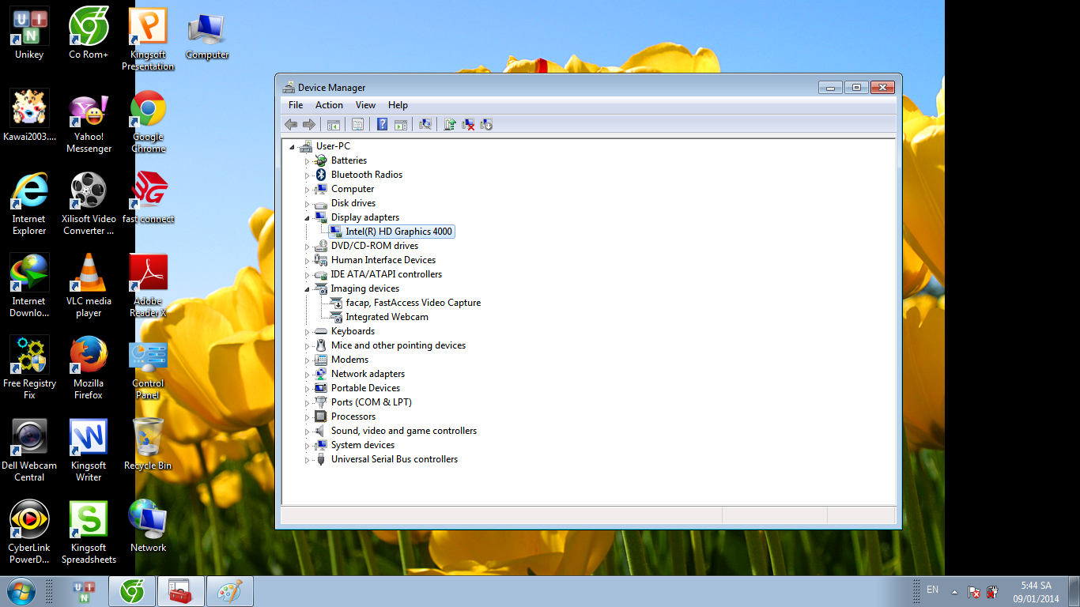This screenshot has width=1080, height=607.
Task: Select the Adobe Reader X desktop icon
Action: click(148, 287)
